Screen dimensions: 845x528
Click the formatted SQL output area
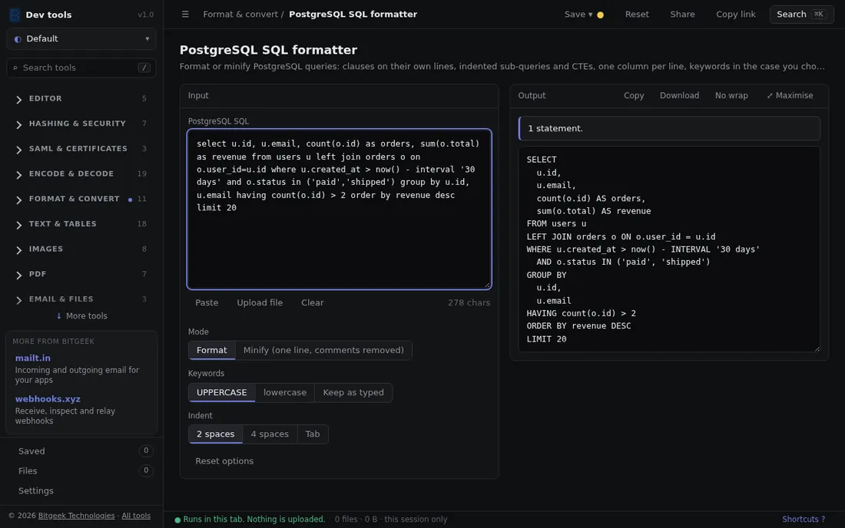click(669, 249)
